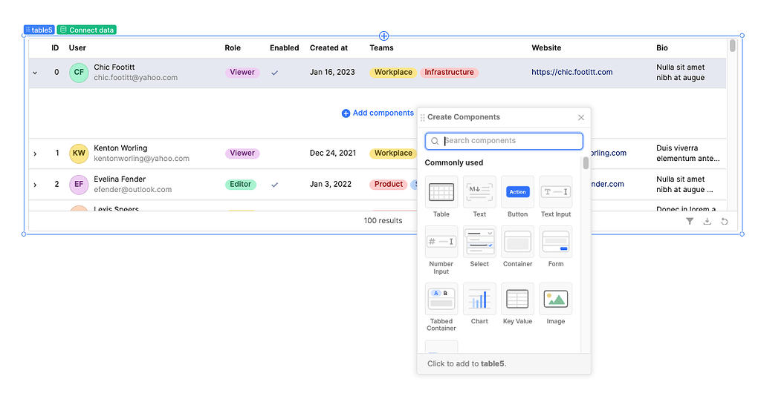Choose the Image component icon

click(556, 299)
